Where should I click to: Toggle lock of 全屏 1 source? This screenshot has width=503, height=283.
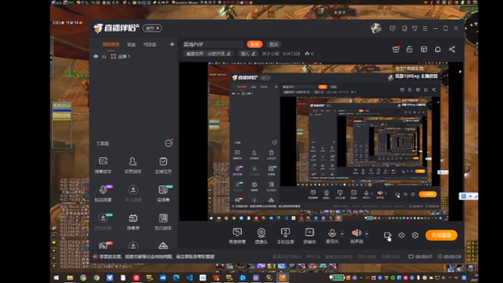tap(104, 56)
